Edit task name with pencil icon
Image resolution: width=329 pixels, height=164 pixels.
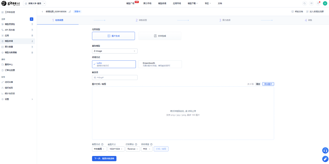coord(70,12)
